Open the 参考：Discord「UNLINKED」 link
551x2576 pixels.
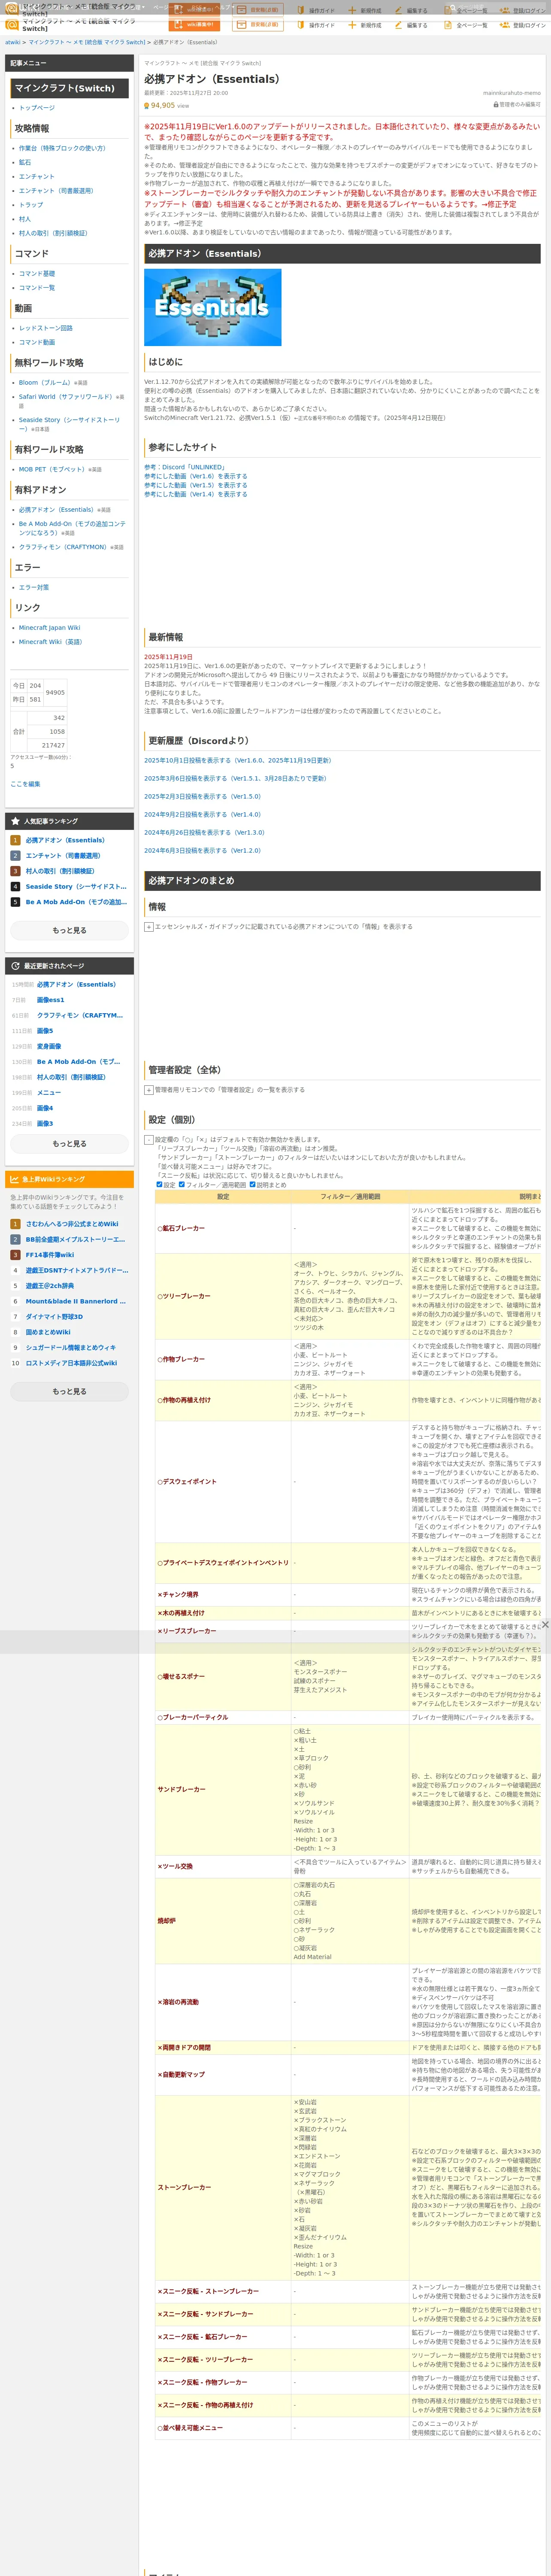pyautogui.click(x=184, y=467)
